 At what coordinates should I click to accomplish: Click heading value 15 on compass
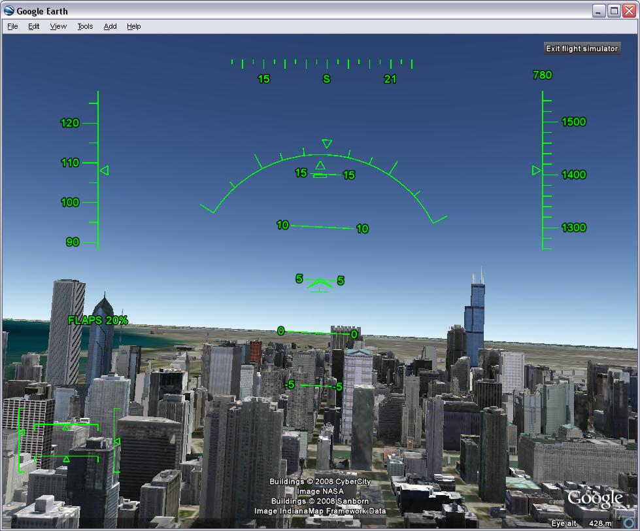(x=264, y=78)
